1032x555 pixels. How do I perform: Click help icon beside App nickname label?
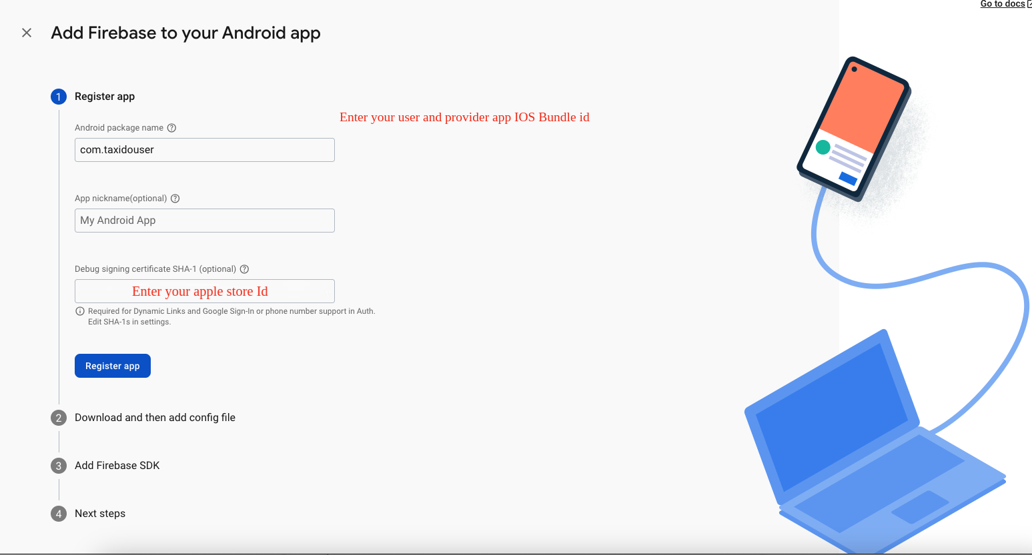(175, 199)
